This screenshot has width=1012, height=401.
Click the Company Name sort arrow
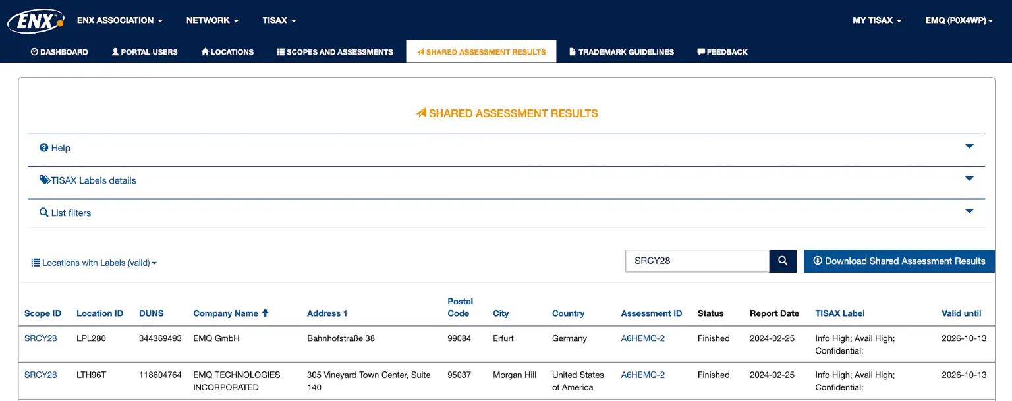266,313
